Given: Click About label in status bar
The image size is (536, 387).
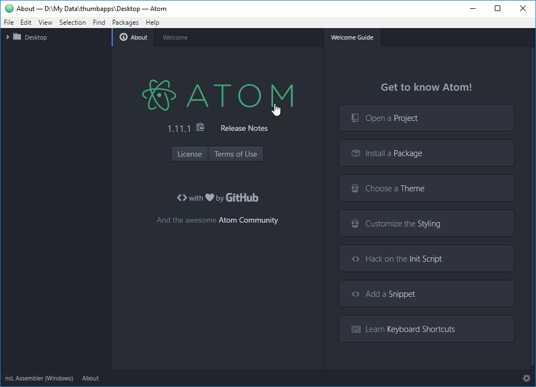Looking at the screenshot, I should (90, 378).
